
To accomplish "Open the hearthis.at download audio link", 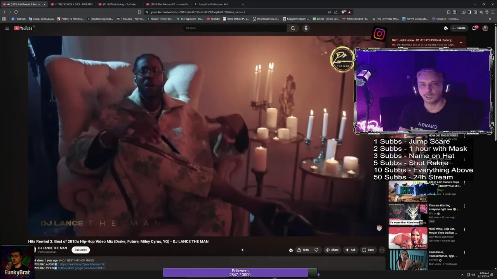I will [83, 264].
